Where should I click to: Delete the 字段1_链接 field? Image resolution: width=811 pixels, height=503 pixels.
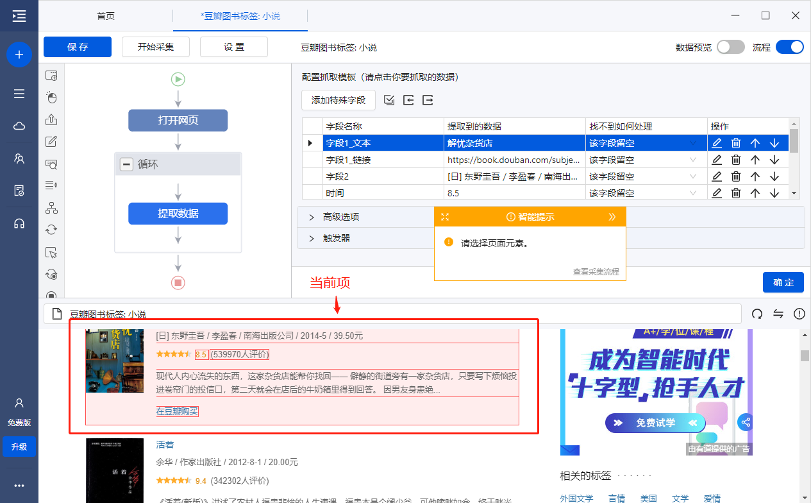[x=736, y=160]
